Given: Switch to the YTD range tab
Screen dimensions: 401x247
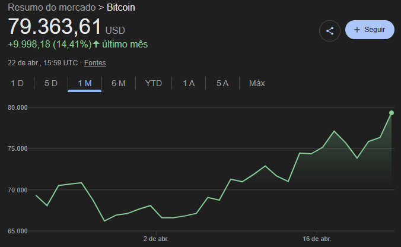Looking at the screenshot, I should click(154, 83).
